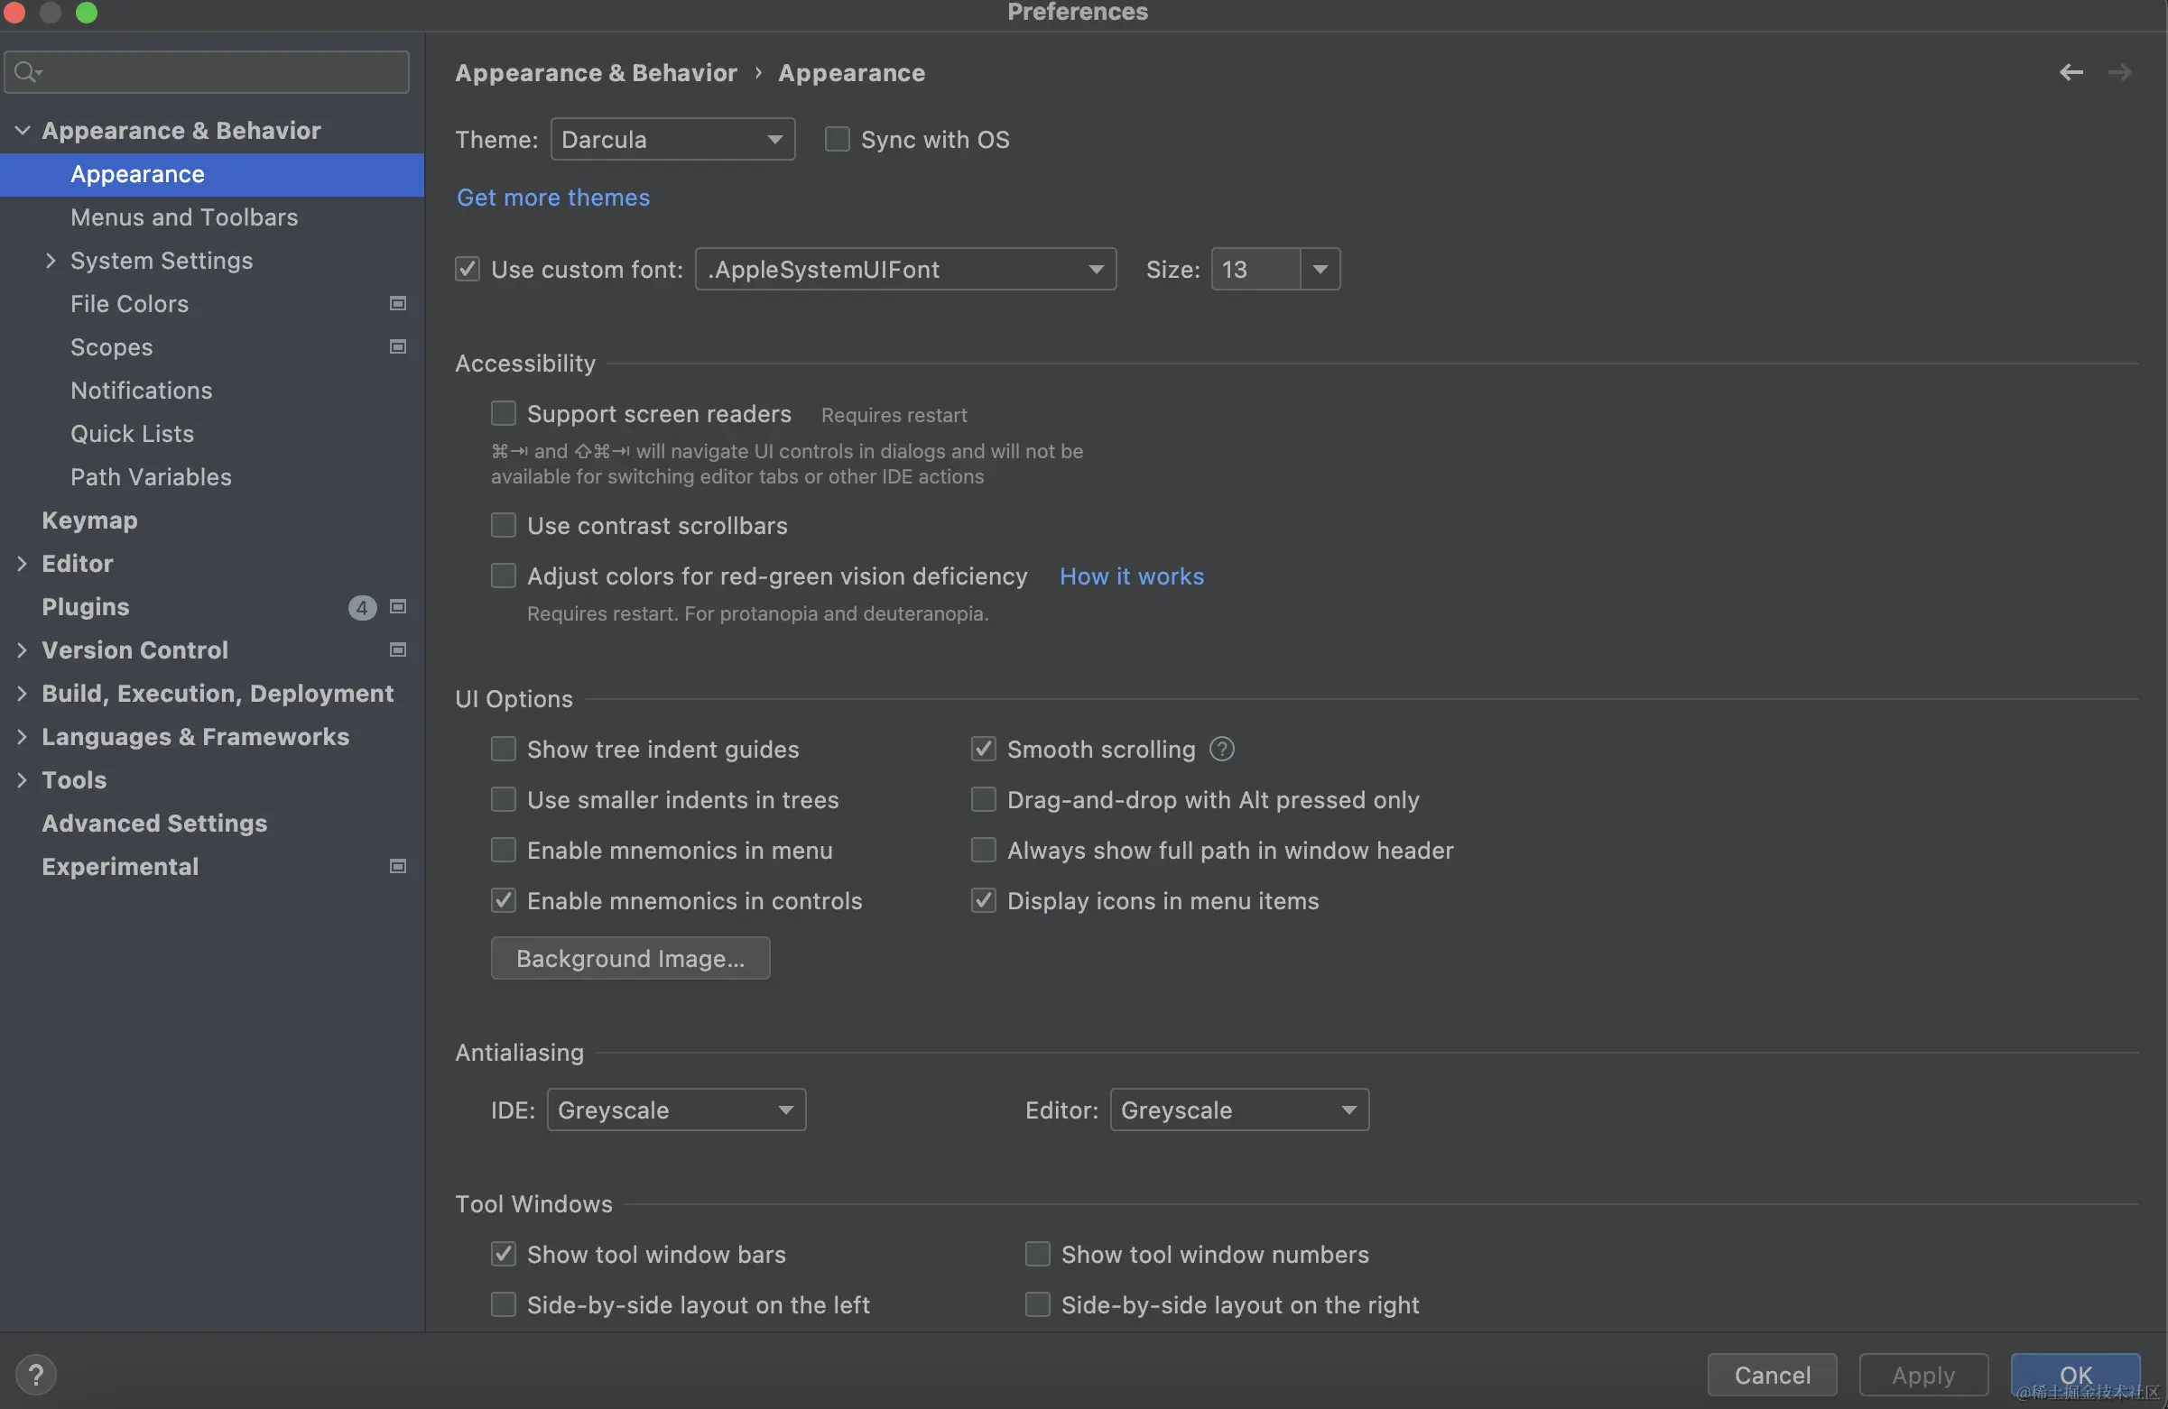Open Get more themes link

pyautogui.click(x=553, y=198)
